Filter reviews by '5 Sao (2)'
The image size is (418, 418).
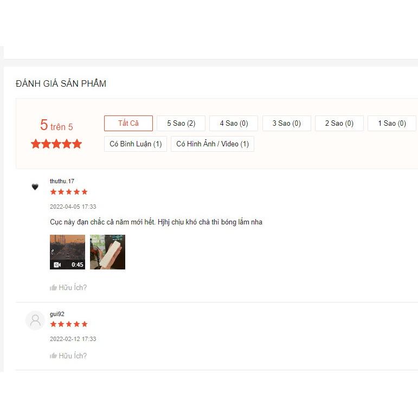[181, 123]
